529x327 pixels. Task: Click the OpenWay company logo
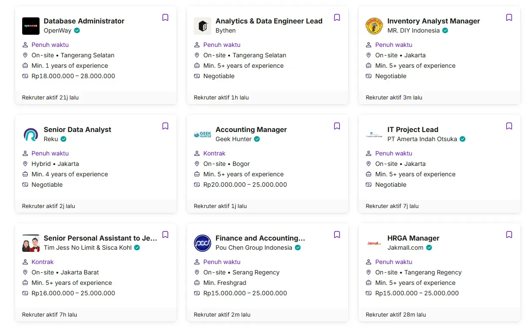(31, 26)
